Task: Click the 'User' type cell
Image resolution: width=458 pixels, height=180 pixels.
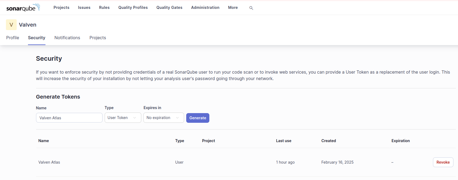Action: click(x=179, y=162)
